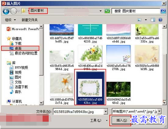Click the magnifier search icon

163,11
